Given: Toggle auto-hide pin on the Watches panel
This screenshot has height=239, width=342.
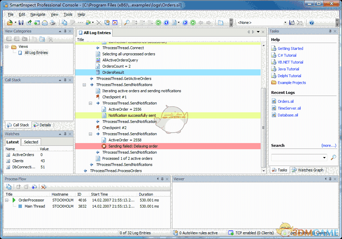Looking at the screenshot, I should (65, 134).
